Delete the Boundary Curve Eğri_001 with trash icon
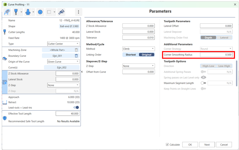239x150 pixels. tap(76, 56)
